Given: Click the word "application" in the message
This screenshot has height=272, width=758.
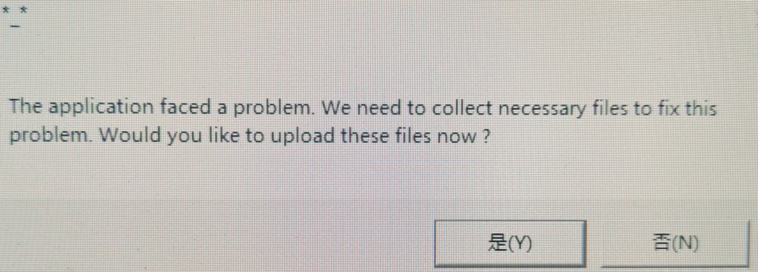Looking at the screenshot, I should point(101,108).
